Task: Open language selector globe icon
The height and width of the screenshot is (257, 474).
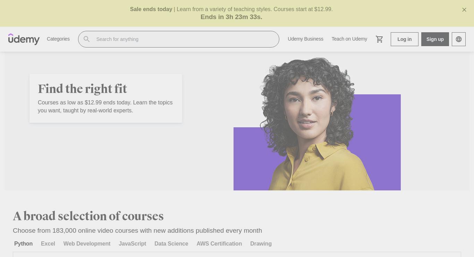Action: tap(459, 39)
